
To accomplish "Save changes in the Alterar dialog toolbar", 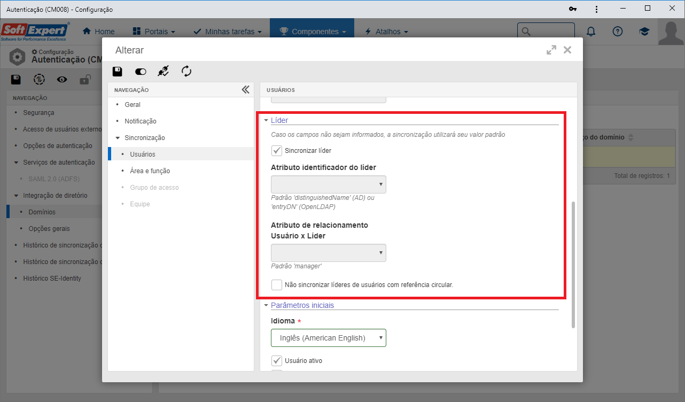I will click(118, 71).
